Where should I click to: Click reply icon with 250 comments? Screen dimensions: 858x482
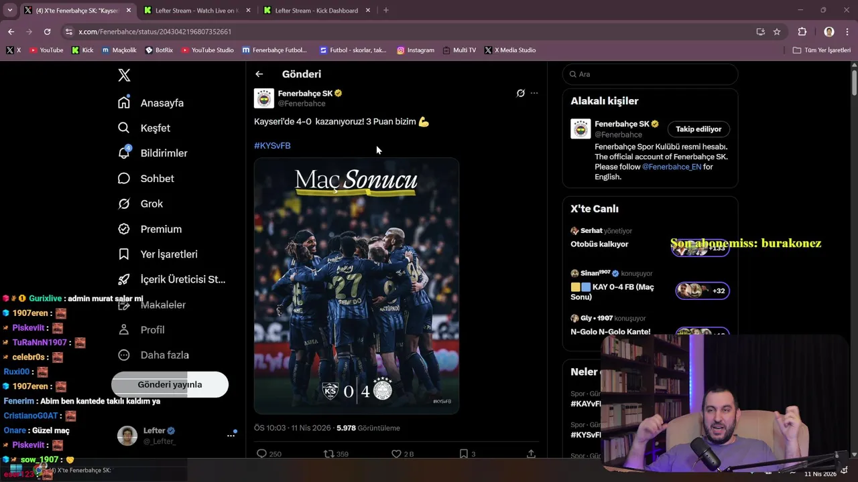point(262,454)
